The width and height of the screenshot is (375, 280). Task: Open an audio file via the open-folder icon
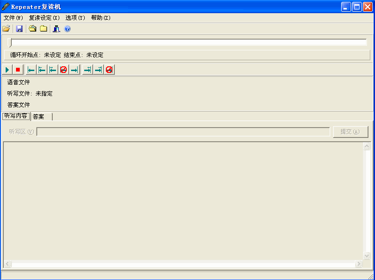6,29
